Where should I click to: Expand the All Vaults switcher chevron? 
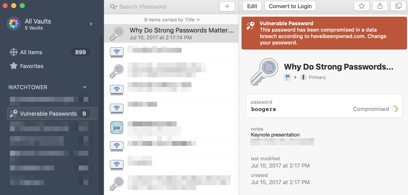tap(91, 24)
